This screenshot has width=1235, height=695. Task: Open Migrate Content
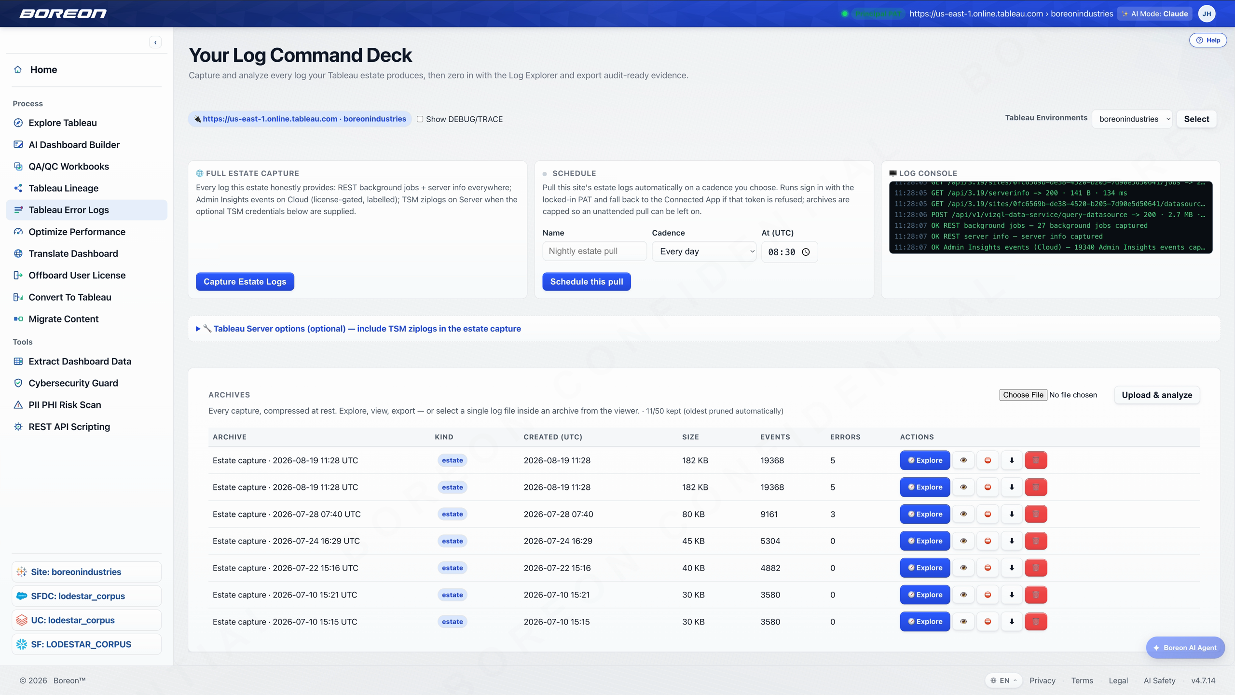click(x=87, y=319)
